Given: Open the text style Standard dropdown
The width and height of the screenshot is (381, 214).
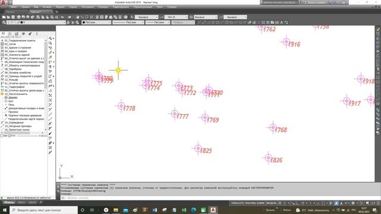Looking at the screenshot, I should (146, 17).
